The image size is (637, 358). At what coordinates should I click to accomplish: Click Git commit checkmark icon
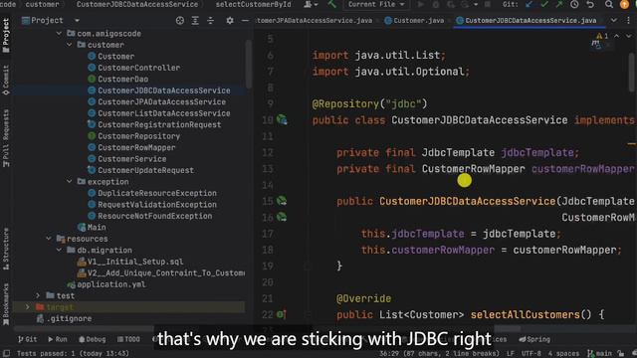tap(544, 4)
